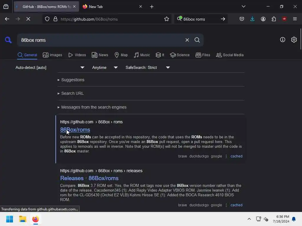Clear the search query with X

coord(187,40)
